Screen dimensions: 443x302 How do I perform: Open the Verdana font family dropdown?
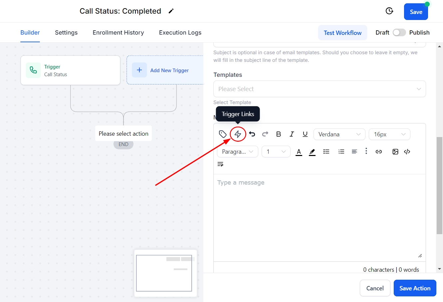[x=339, y=134]
